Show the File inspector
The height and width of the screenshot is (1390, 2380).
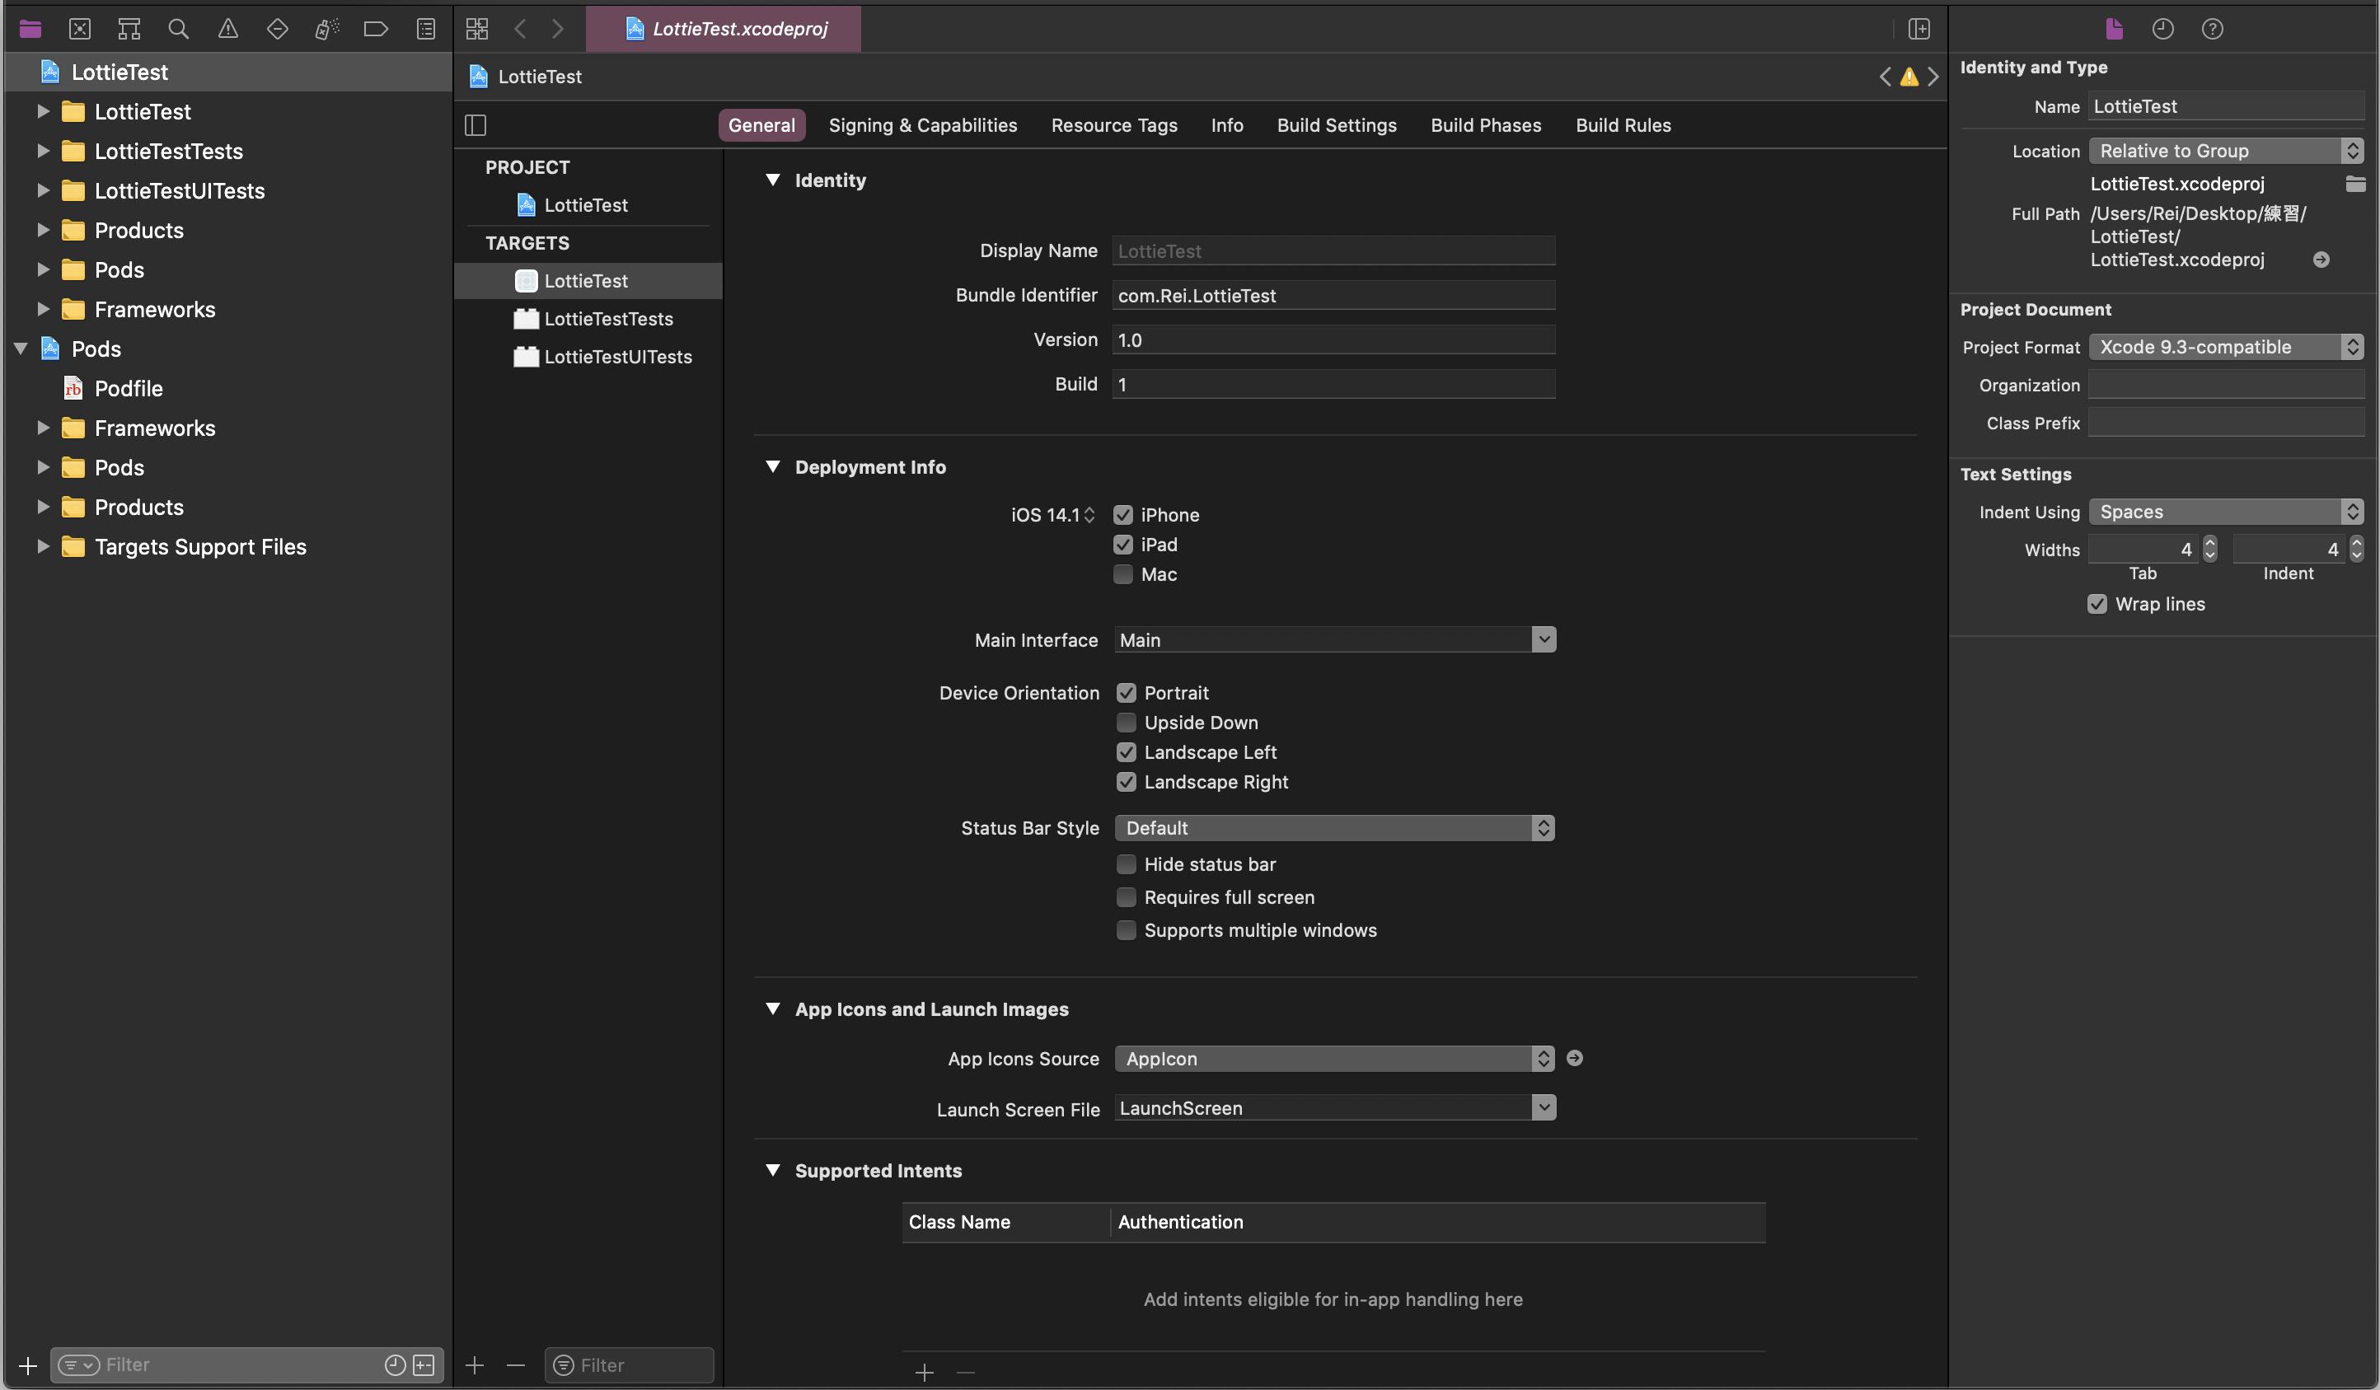[x=2114, y=30]
